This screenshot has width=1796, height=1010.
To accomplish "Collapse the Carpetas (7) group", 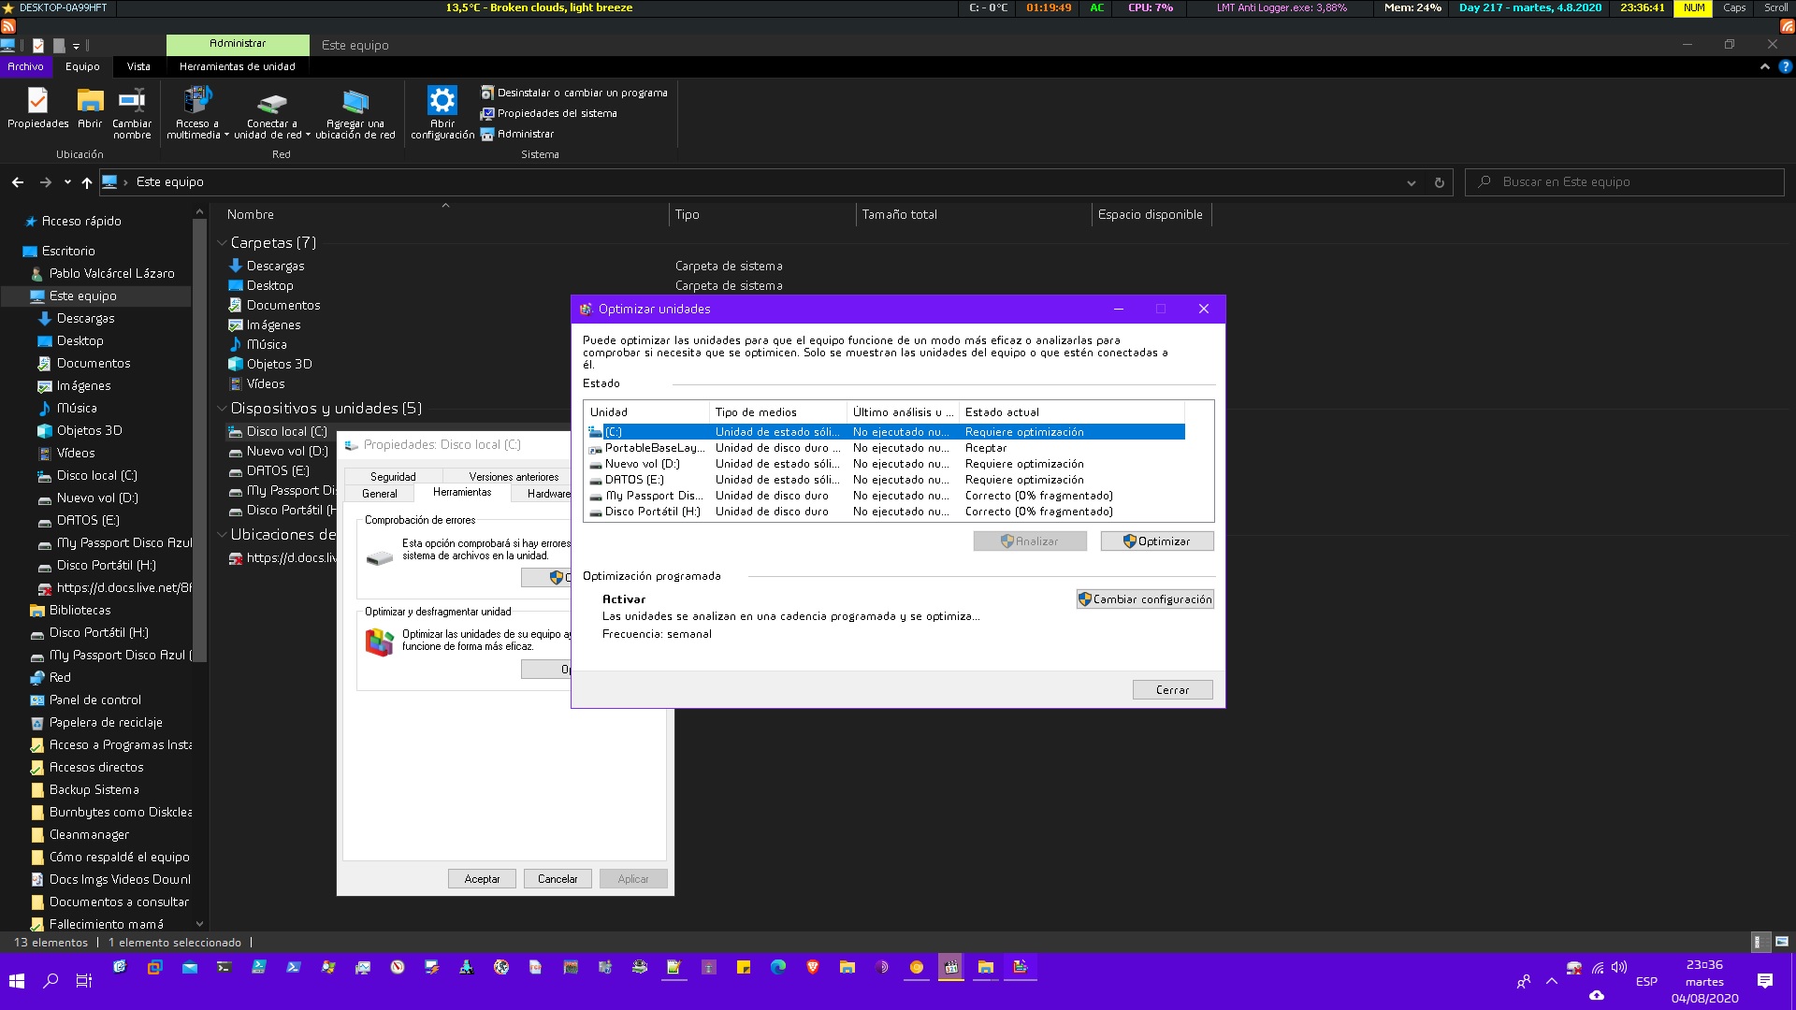I will click(x=222, y=243).
